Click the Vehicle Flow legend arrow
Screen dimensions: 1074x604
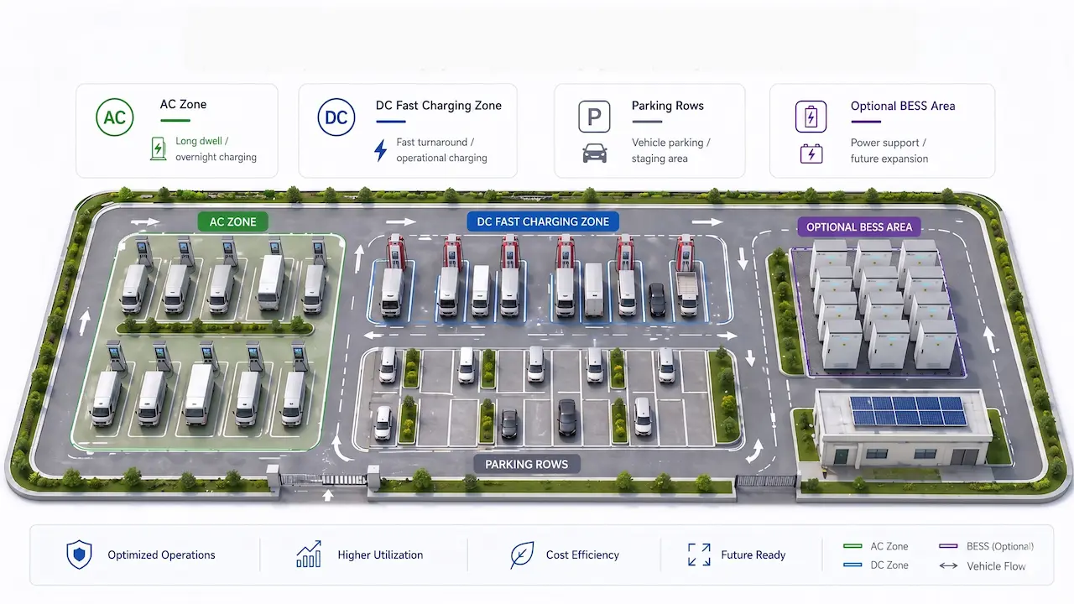[x=948, y=566]
